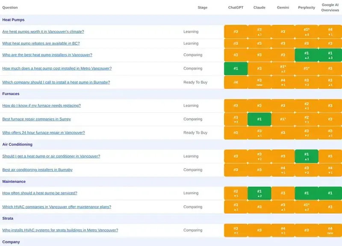The image size is (342, 246).
Task: Open 'Who are the best heat pump installers in Vancouver?'
Action: 47,55
